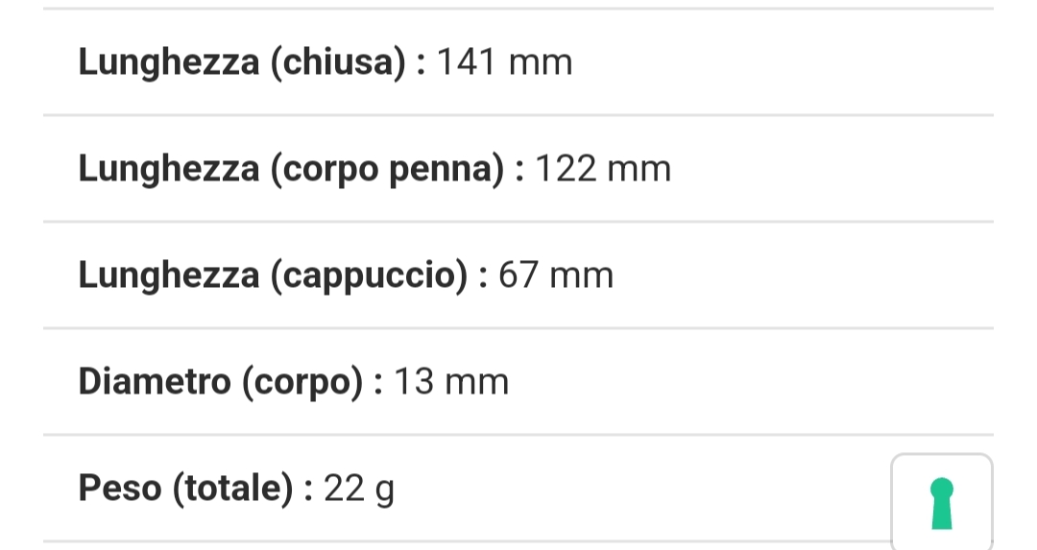Select the "(totale)" text
The image size is (1037, 550).
(232, 490)
